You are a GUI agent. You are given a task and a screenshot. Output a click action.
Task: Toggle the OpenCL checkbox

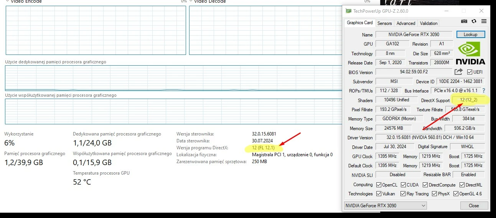(379, 185)
